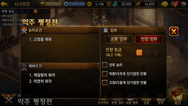The width and height of the screenshot is (188, 106).
Task: Select the 인장 임무 tab
Action: (x=149, y=39)
